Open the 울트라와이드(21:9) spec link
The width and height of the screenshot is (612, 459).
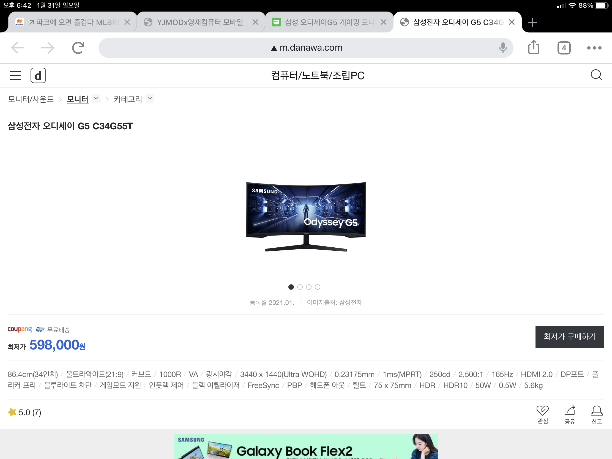coord(95,374)
